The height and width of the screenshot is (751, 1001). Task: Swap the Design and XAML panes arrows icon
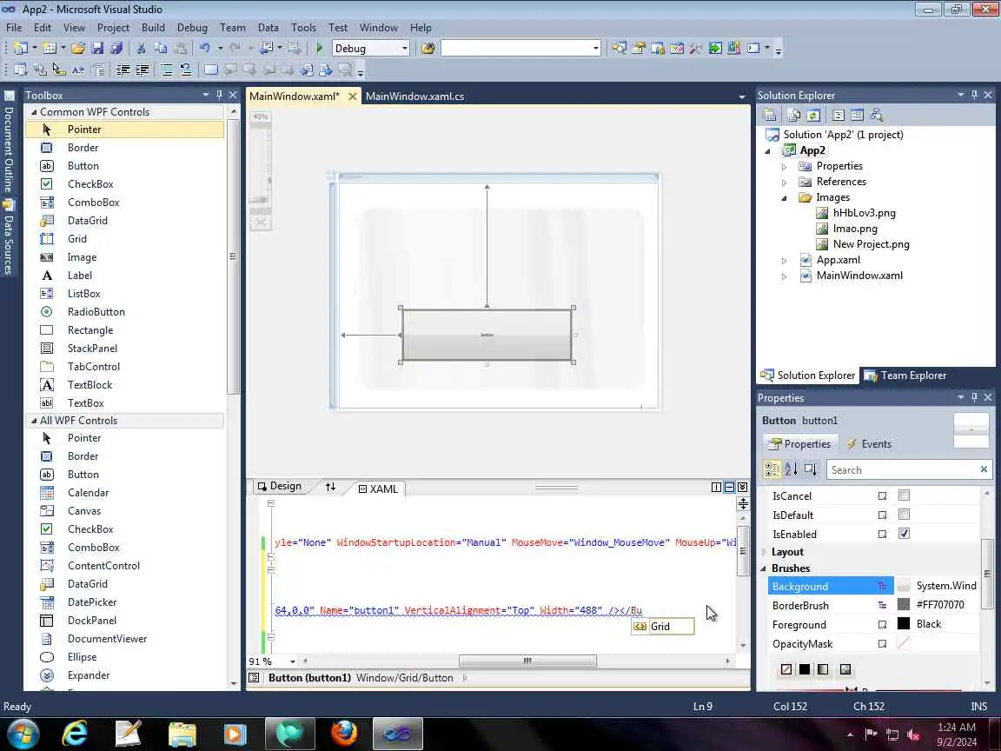click(330, 487)
